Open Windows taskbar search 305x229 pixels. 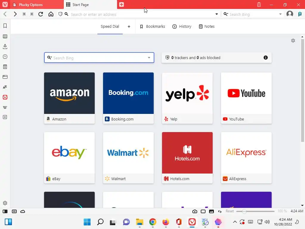coord(100,222)
